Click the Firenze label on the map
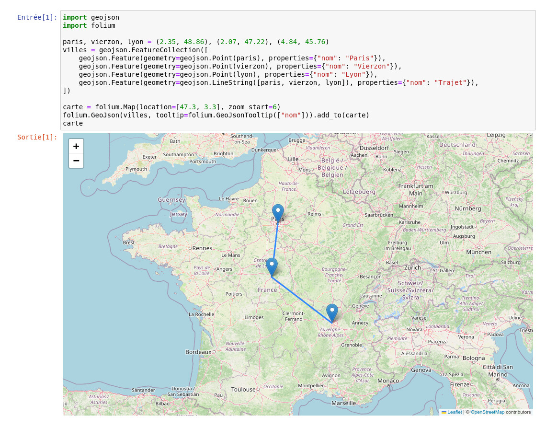Image resolution: width=546 pixels, height=428 pixels. click(460, 384)
